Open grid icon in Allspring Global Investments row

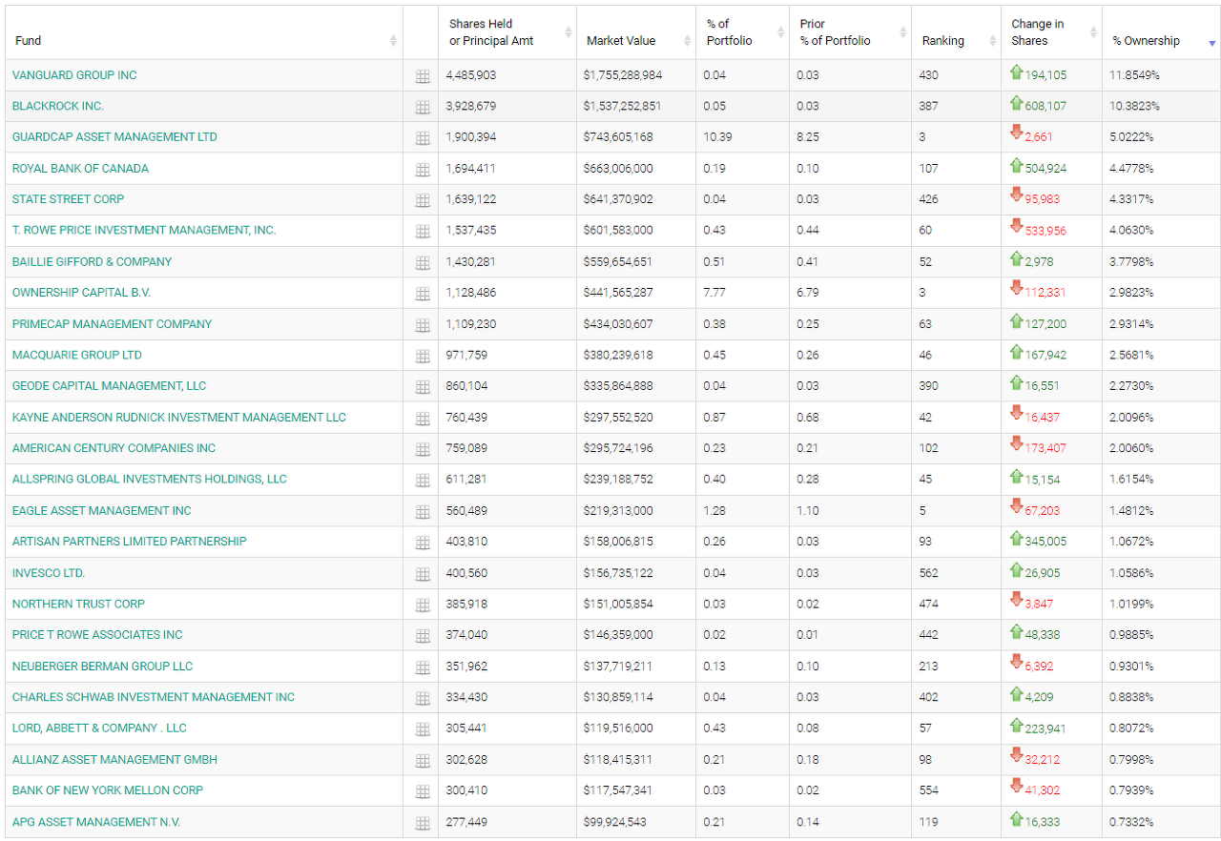pyautogui.click(x=423, y=481)
